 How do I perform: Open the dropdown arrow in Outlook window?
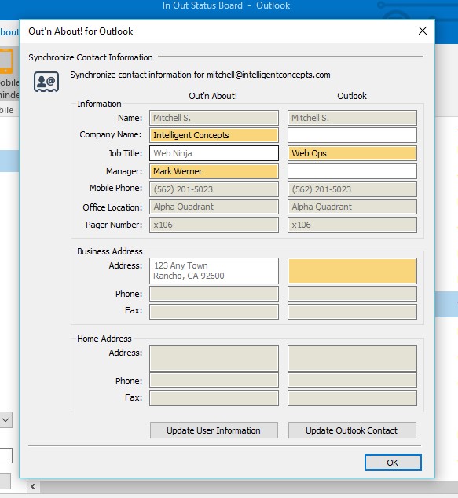[5, 420]
